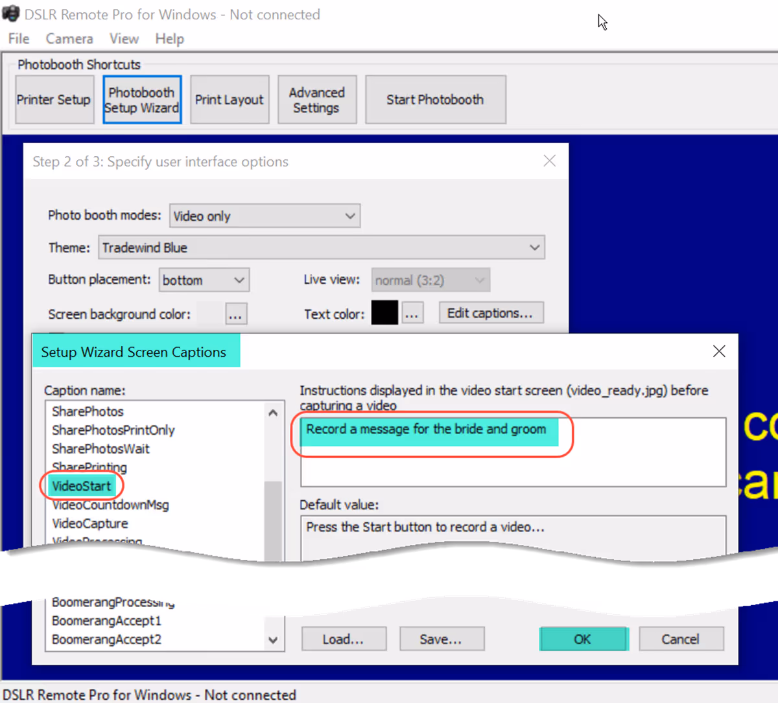Select the SharePhotosWait caption
The width and height of the screenshot is (778, 703).
100,449
